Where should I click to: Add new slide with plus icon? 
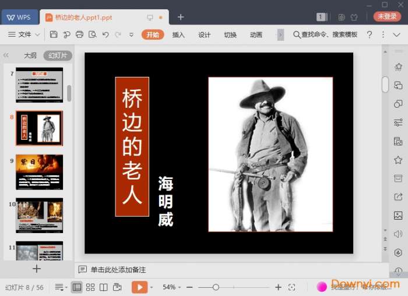(37, 269)
